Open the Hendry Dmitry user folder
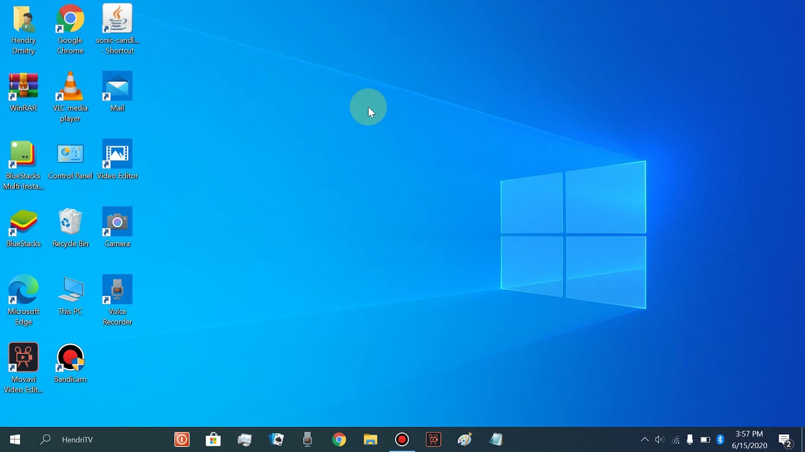This screenshot has width=805, height=452. [23, 30]
